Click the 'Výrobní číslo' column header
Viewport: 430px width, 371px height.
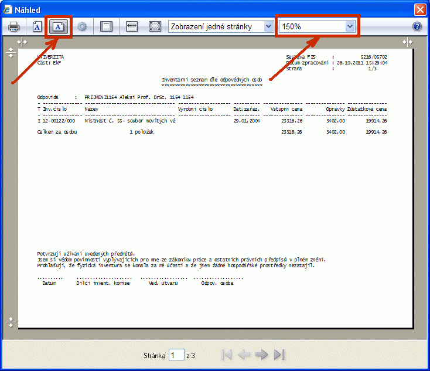[x=195, y=109]
